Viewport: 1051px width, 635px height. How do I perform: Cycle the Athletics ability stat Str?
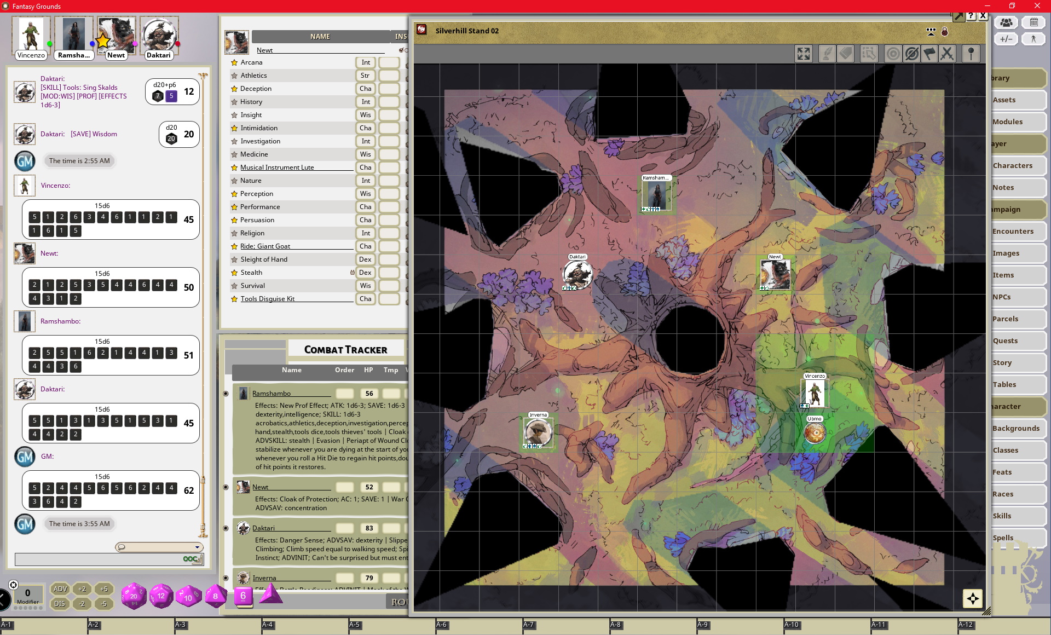tap(365, 76)
